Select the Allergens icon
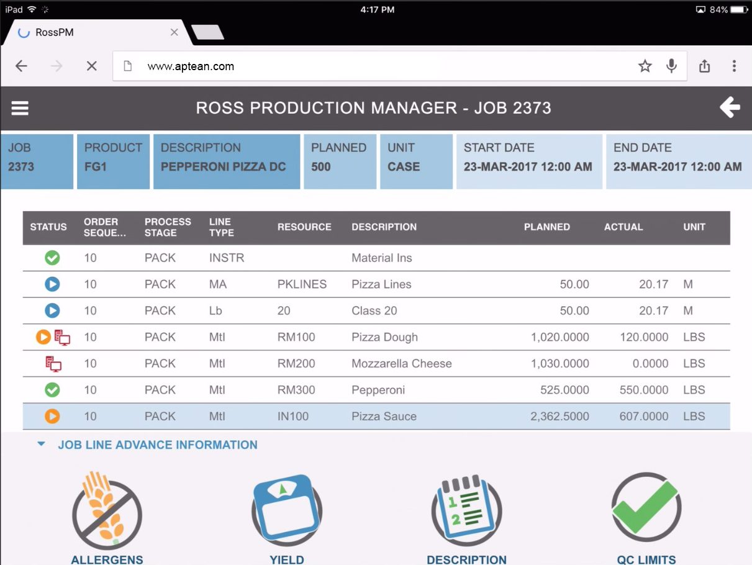The width and height of the screenshot is (752, 565). tap(106, 510)
